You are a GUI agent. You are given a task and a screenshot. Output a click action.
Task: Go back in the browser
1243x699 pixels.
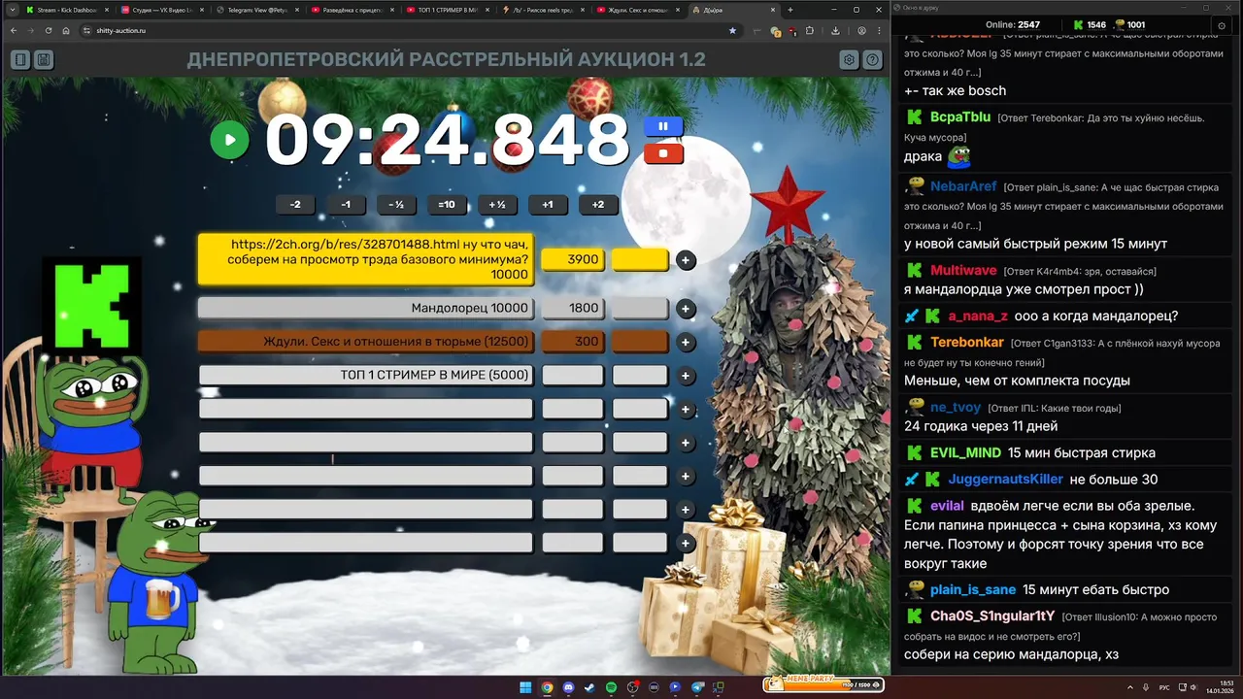point(14,30)
